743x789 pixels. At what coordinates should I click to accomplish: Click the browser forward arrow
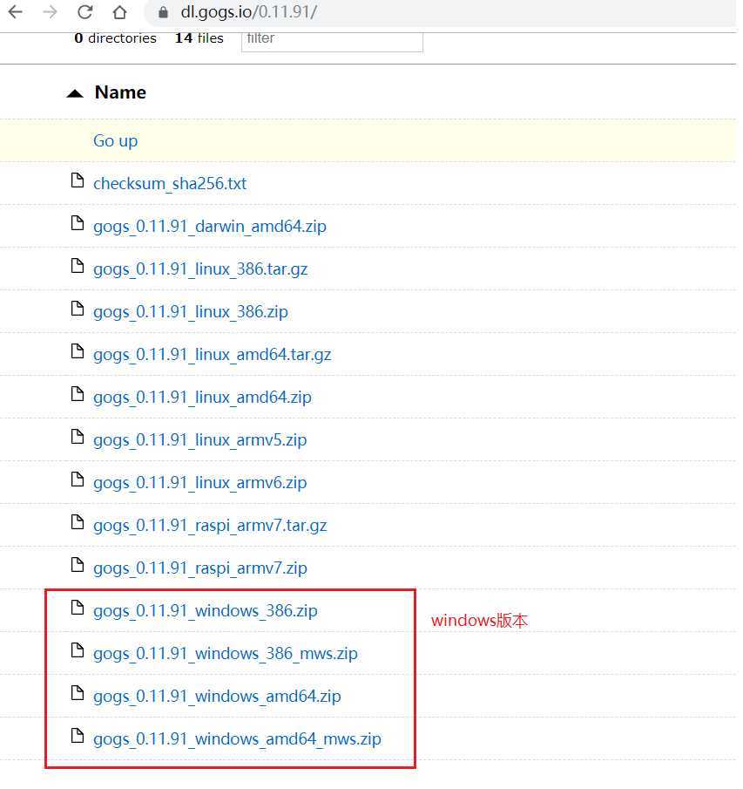[x=51, y=11]
